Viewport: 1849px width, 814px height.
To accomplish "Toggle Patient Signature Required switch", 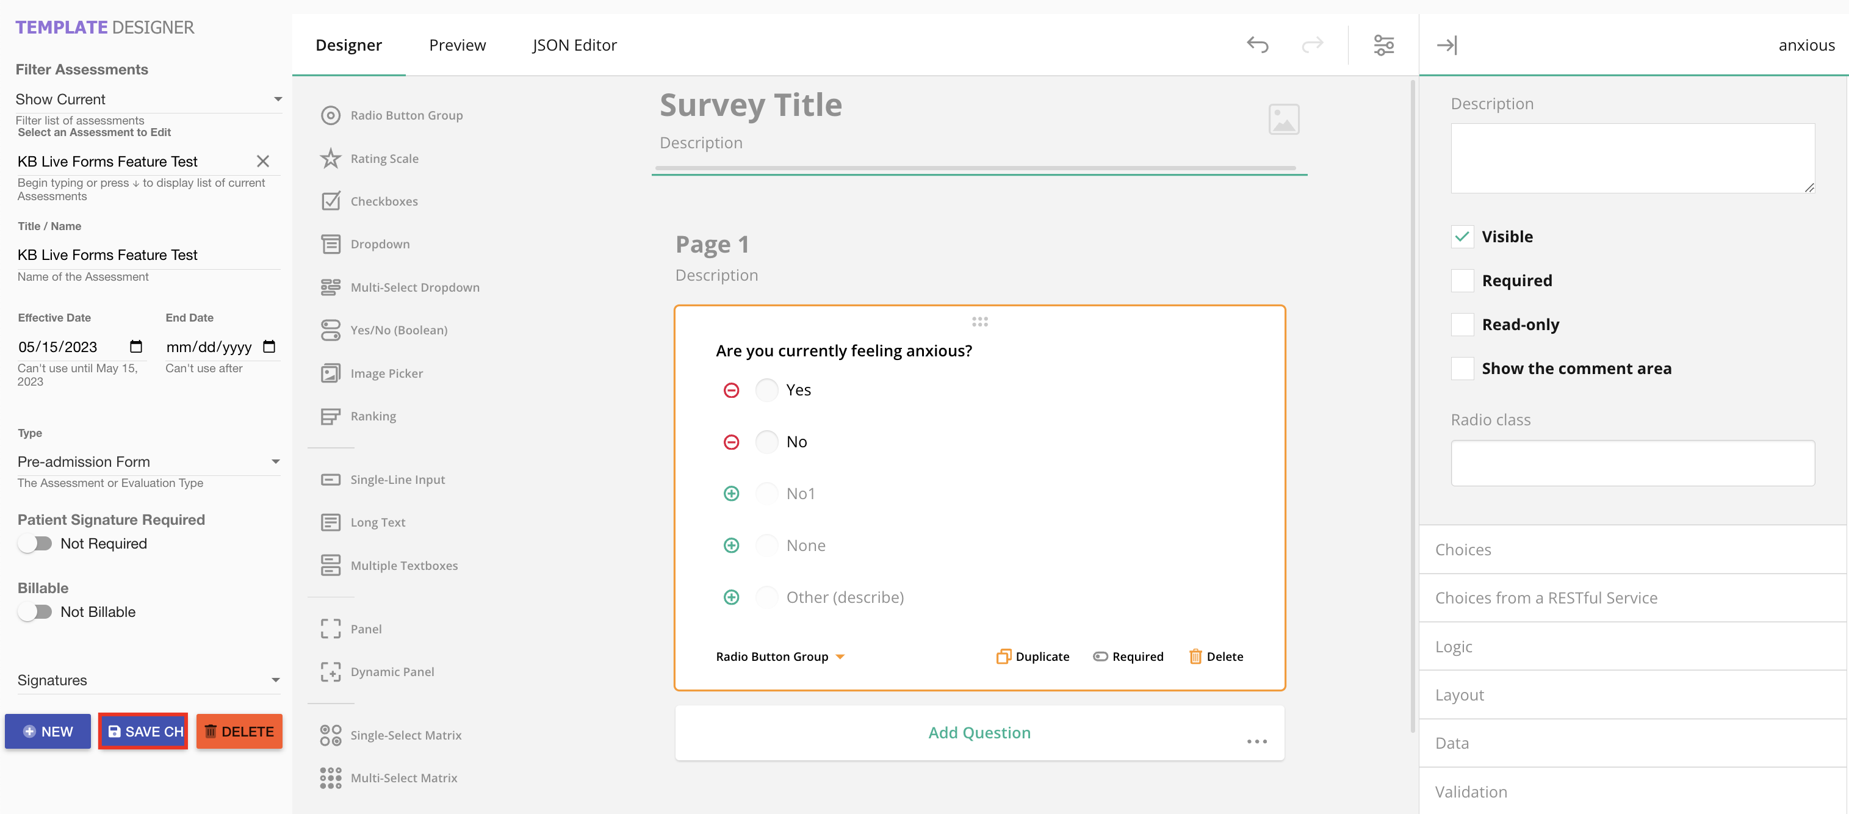I will [34, 544].
